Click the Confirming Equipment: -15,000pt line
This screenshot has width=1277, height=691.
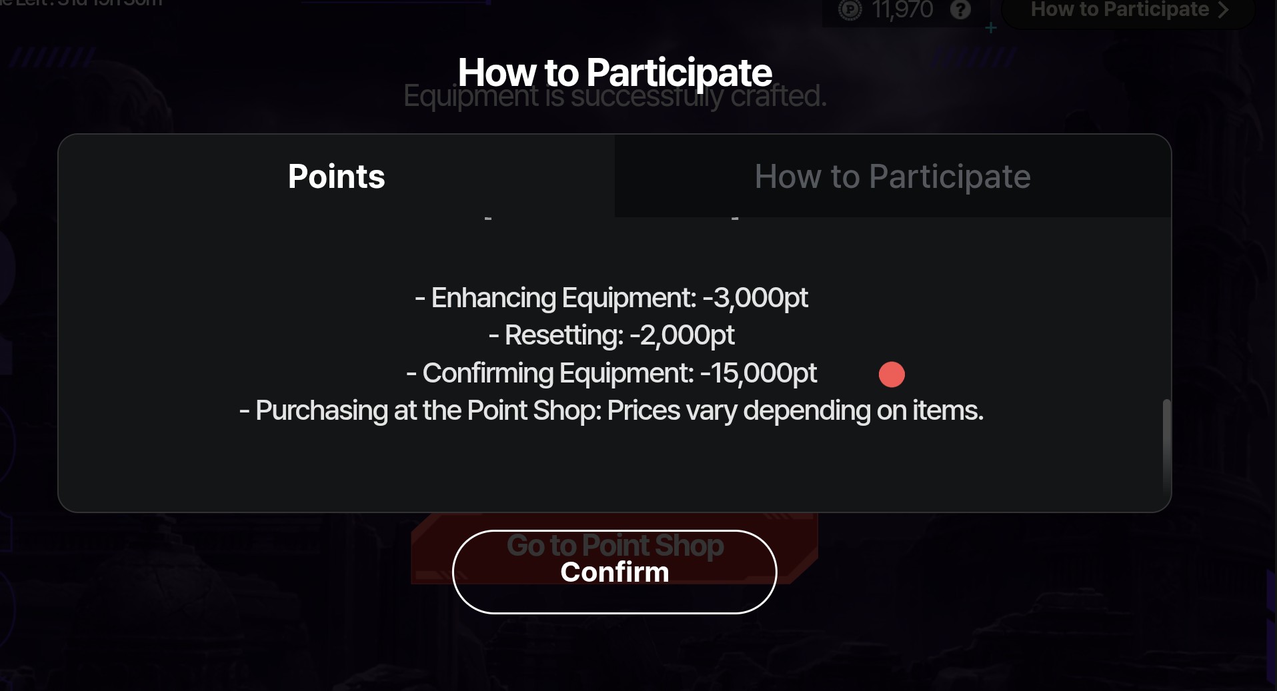click(611, 373)
